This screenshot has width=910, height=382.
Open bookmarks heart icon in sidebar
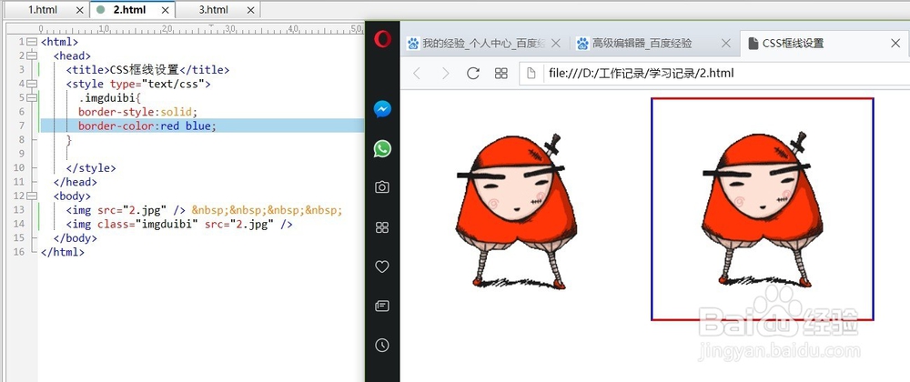(382, 266)
